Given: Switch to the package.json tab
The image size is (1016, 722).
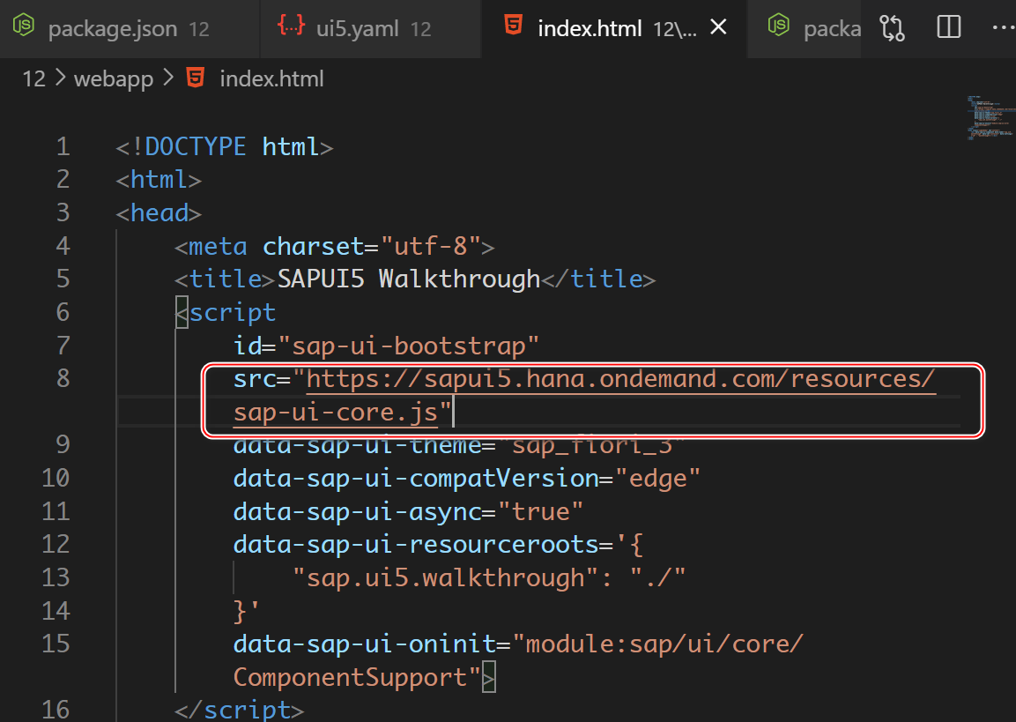Looking at the screenshot, I should coord(129,28).
